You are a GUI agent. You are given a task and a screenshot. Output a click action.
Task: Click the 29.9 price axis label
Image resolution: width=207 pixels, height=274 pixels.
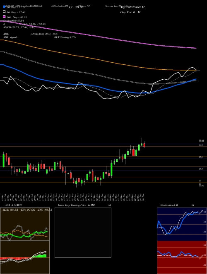click(200, 145)
